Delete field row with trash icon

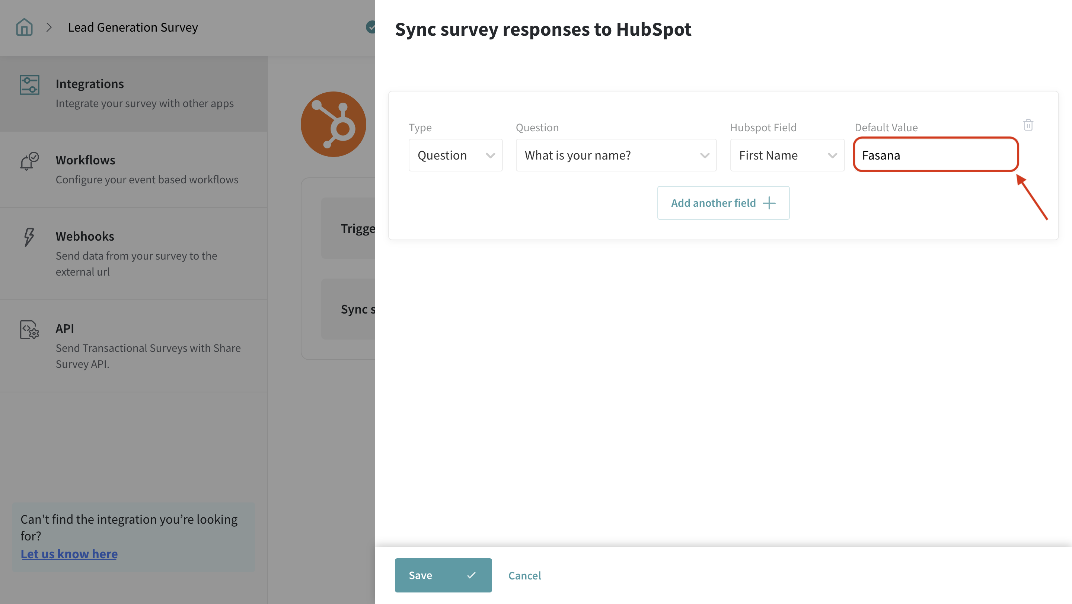click(x=1028, y=125)
